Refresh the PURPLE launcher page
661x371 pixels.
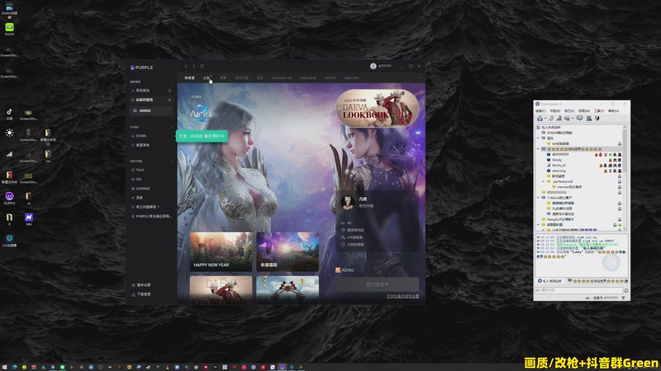click(202, 66)
